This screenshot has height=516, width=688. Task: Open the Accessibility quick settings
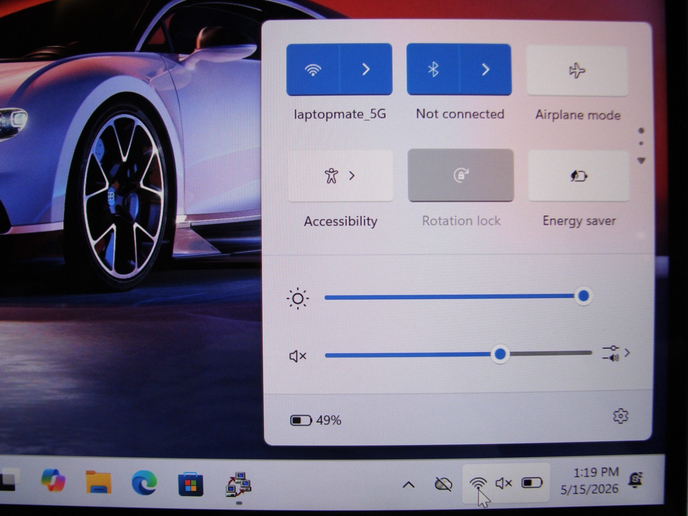tap(340, 175)
